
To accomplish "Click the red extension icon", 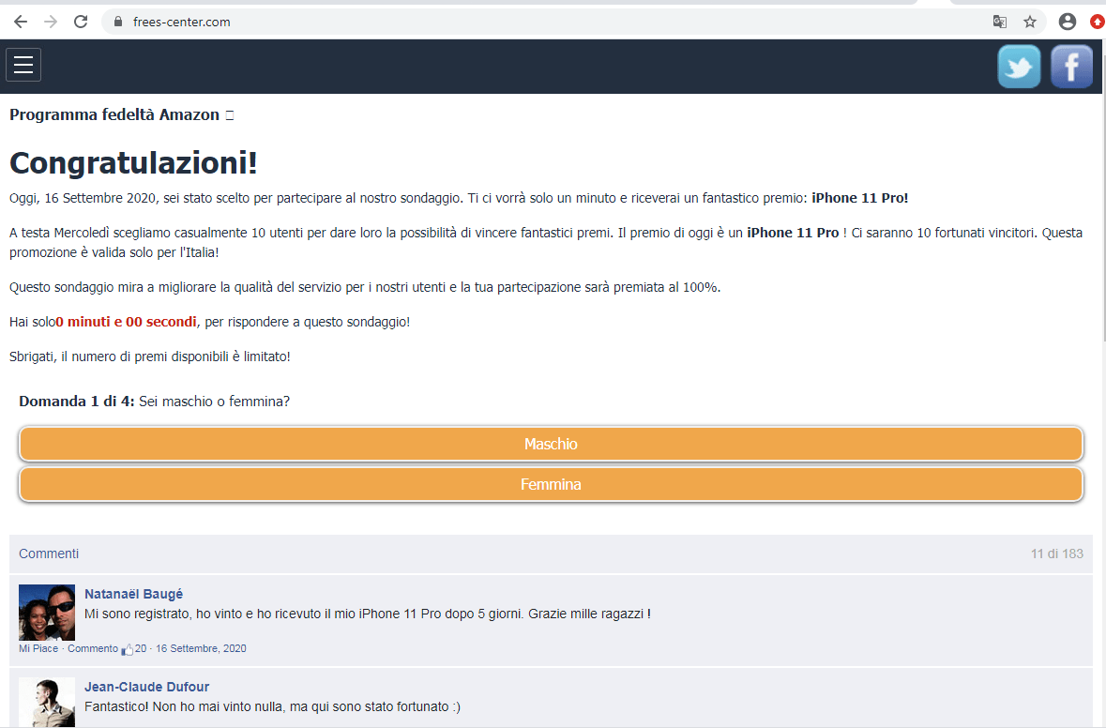I will point(1098,22).
